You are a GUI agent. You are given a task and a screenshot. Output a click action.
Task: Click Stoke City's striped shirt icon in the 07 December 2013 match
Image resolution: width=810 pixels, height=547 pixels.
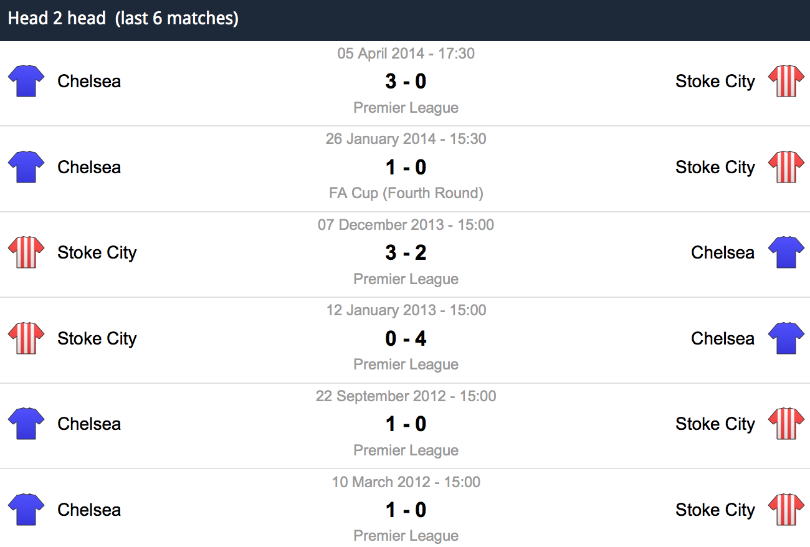(x=26, y=252)
